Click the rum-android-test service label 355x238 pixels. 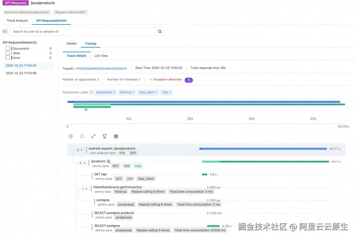103,153
